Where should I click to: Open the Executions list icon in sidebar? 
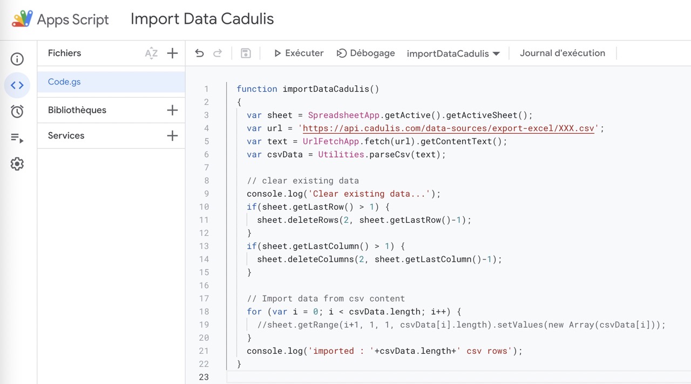17,138
